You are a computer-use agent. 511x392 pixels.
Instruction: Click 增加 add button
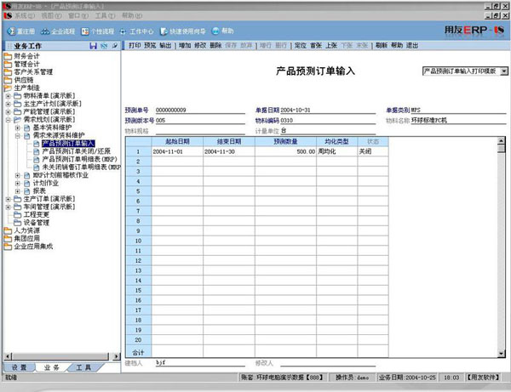185,46
